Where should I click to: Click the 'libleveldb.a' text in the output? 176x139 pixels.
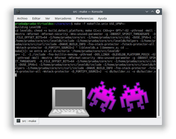(x=89, y=48)
